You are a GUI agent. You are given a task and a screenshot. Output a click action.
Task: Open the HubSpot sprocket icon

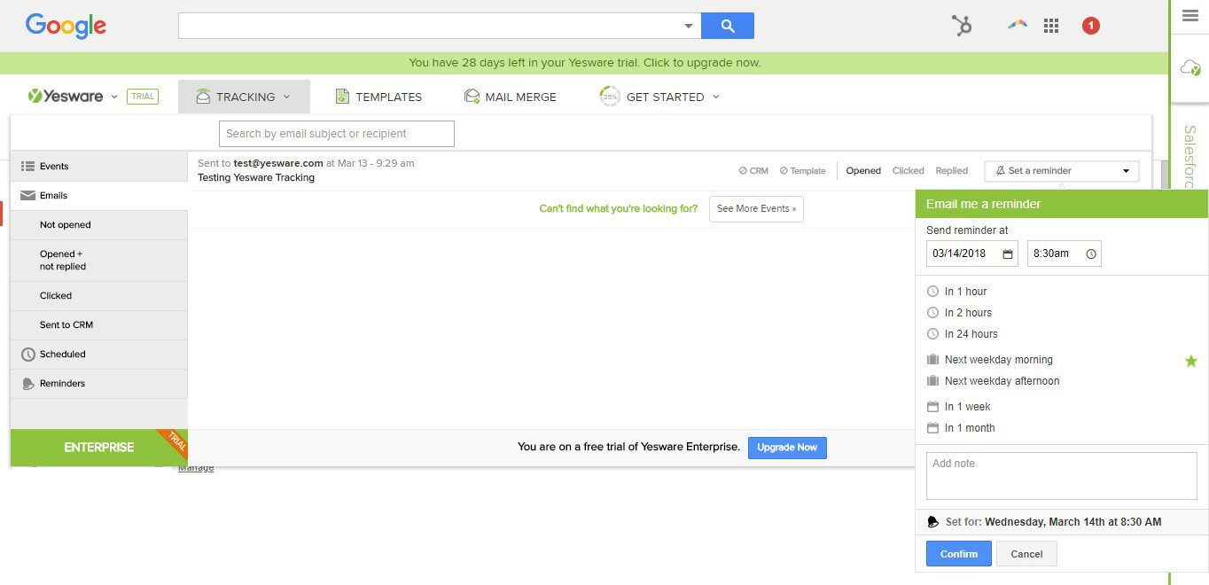tap(962, 26)
